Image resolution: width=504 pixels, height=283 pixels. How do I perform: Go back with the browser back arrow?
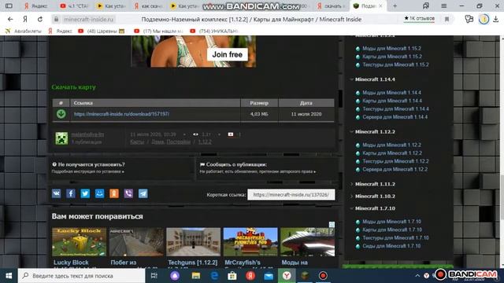10,19
